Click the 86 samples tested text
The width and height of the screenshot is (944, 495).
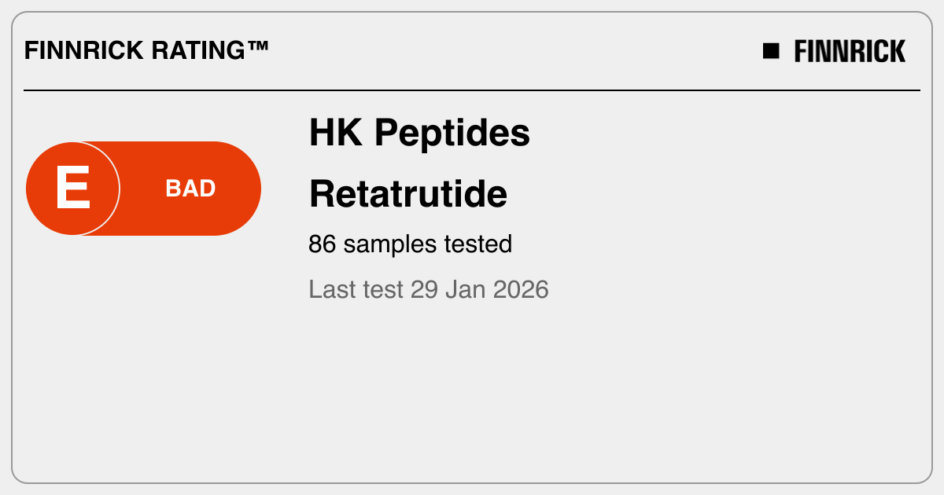[410, 244]
